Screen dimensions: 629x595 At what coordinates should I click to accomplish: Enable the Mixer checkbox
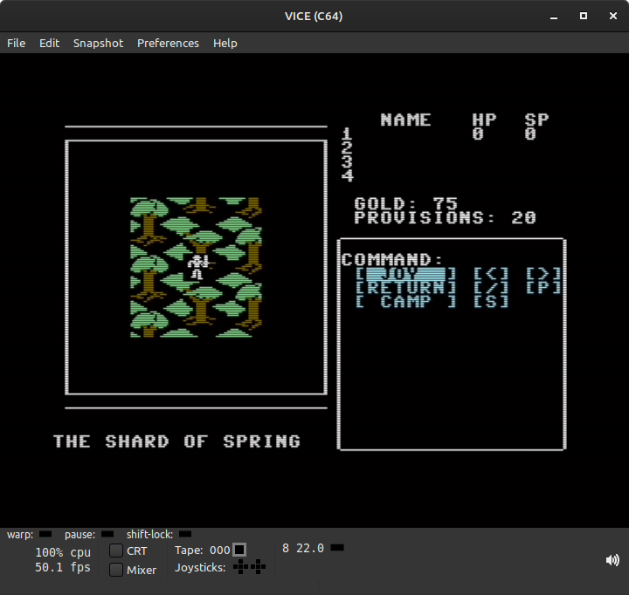point(116,570)
